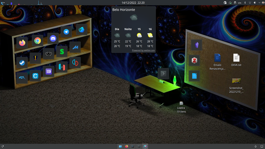The width and height of the screenshot is (265, 149).
Task: Open Steam shortcut on the shelf
Action: (x=22, y=63)
